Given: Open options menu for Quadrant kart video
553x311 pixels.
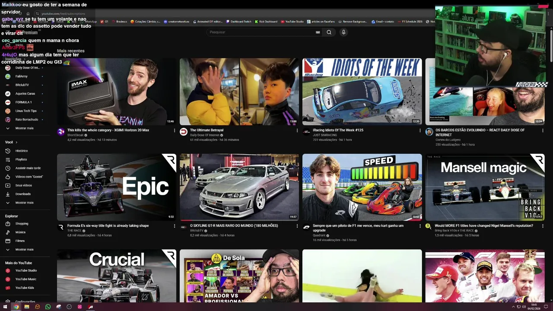Looking at the screenshot, I should [420, 226].
